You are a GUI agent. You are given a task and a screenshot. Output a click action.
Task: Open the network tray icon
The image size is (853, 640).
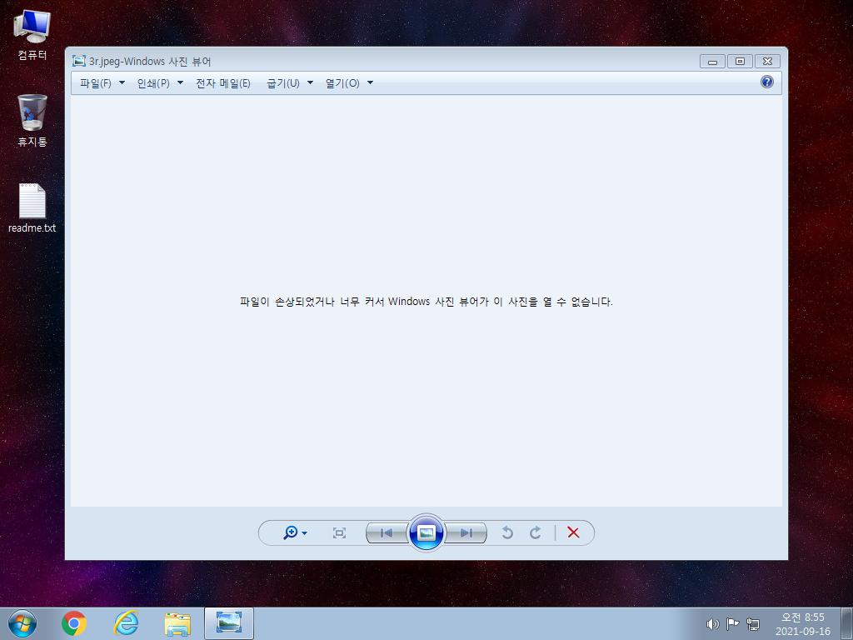(753, 623)
